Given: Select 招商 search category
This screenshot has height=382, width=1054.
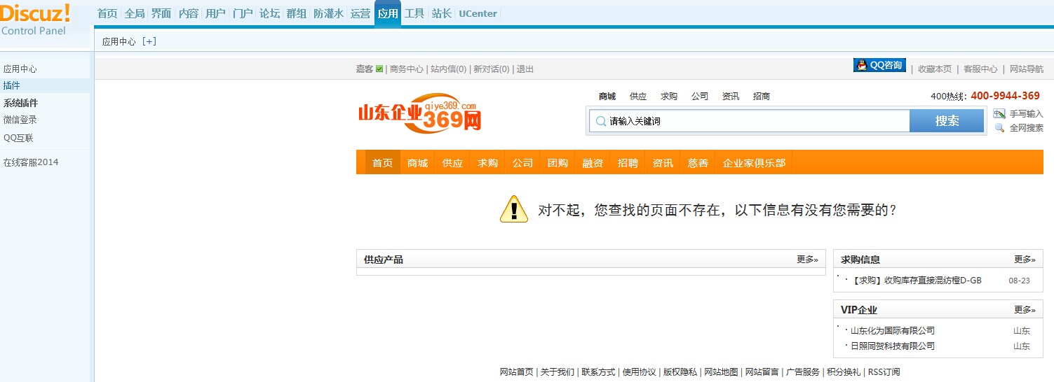Looking at the screenshot, I should click(762, 97).
